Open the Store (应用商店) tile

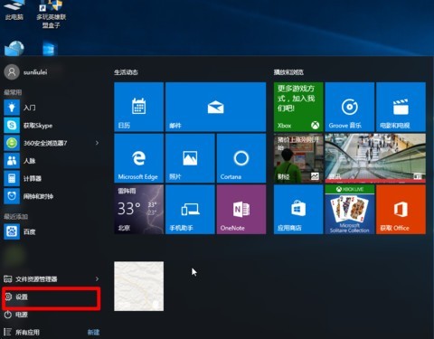point(298,210)
